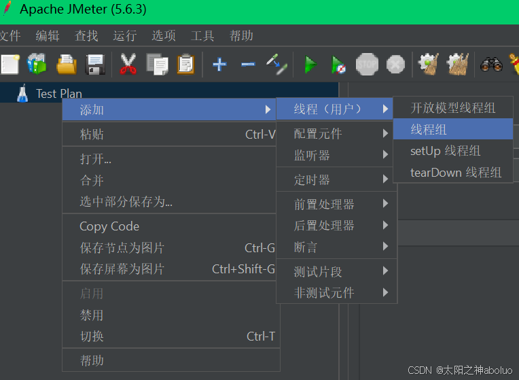Image resolution: width=519 pixels, height=380 pixels.
Task: Click the Open folder icon
Action: [67, 65]
